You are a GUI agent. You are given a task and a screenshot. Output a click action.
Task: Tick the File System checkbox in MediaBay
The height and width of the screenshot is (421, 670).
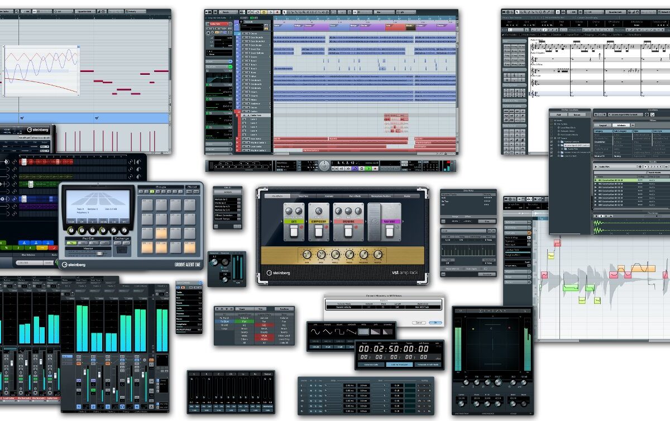tap(552, 124)
